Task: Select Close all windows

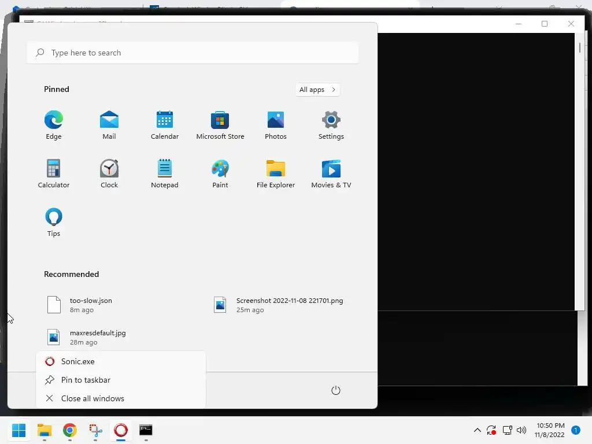Action: 121,398
